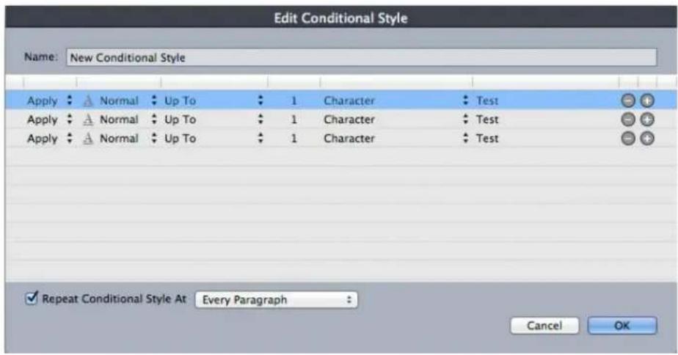This screenshot has width=678, height=355.
Task: Click the count value 1 in the third row
Action: (294, 139)
